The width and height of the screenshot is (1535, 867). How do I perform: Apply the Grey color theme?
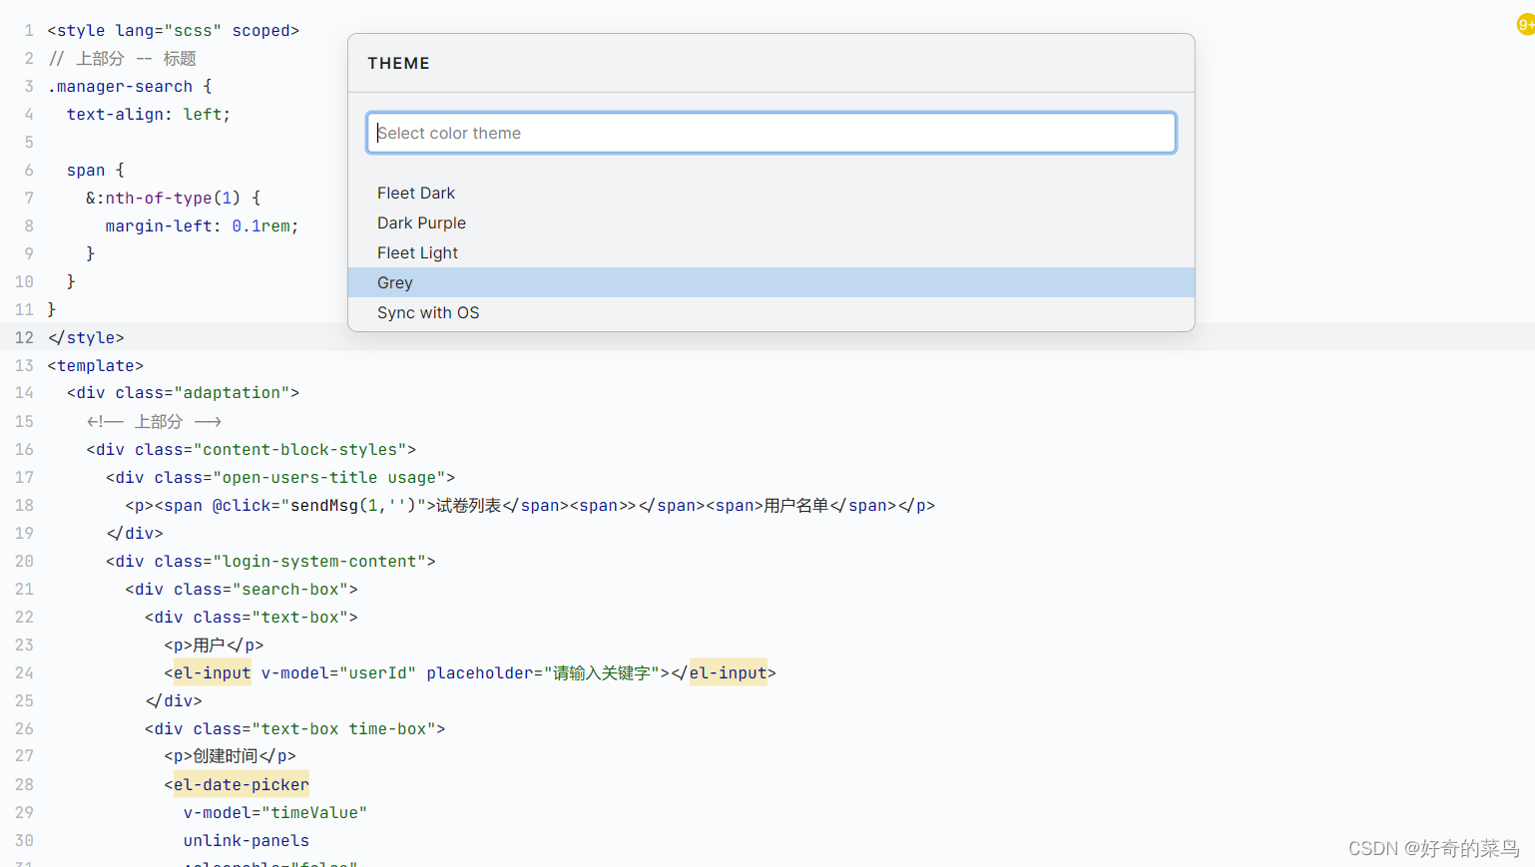(x=394, y=282)
